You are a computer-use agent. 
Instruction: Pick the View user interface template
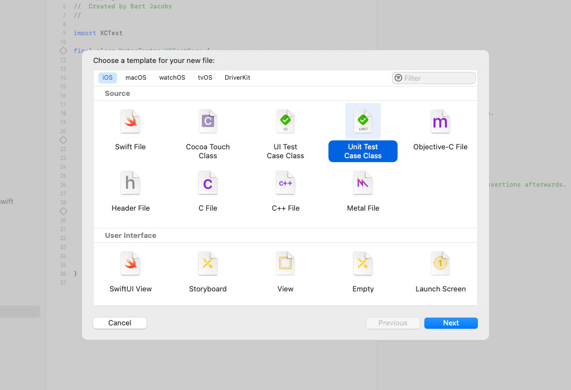pos(285,264)
